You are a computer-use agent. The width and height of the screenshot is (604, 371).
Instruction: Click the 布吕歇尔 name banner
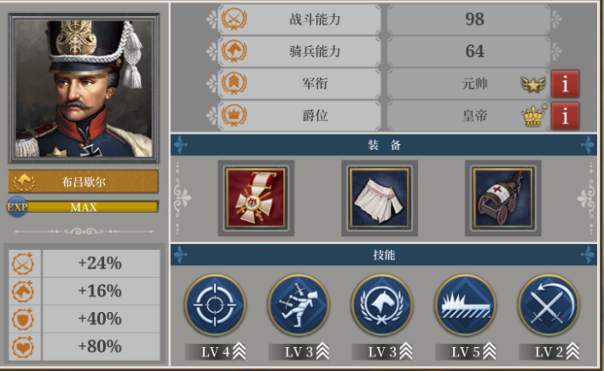point(84,182)
